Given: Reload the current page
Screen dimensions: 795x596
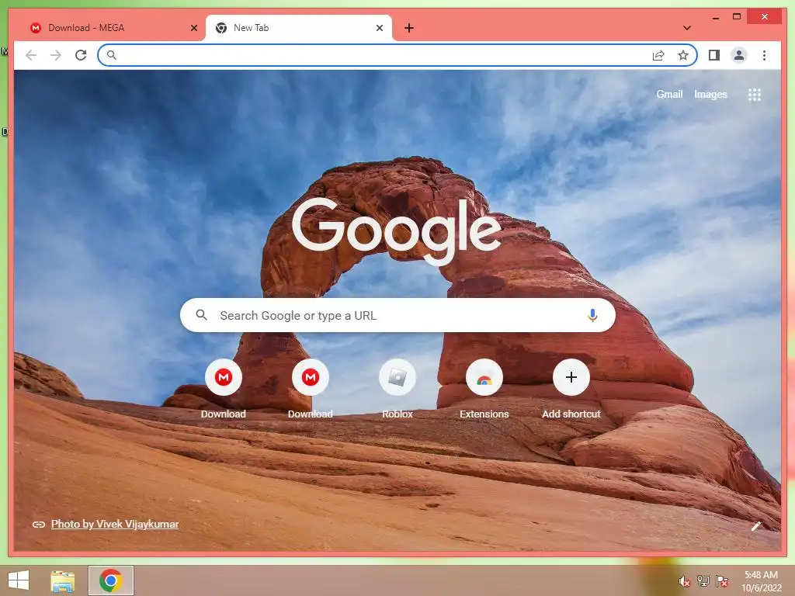Looking at the screenshot, I should click(81, 55).
